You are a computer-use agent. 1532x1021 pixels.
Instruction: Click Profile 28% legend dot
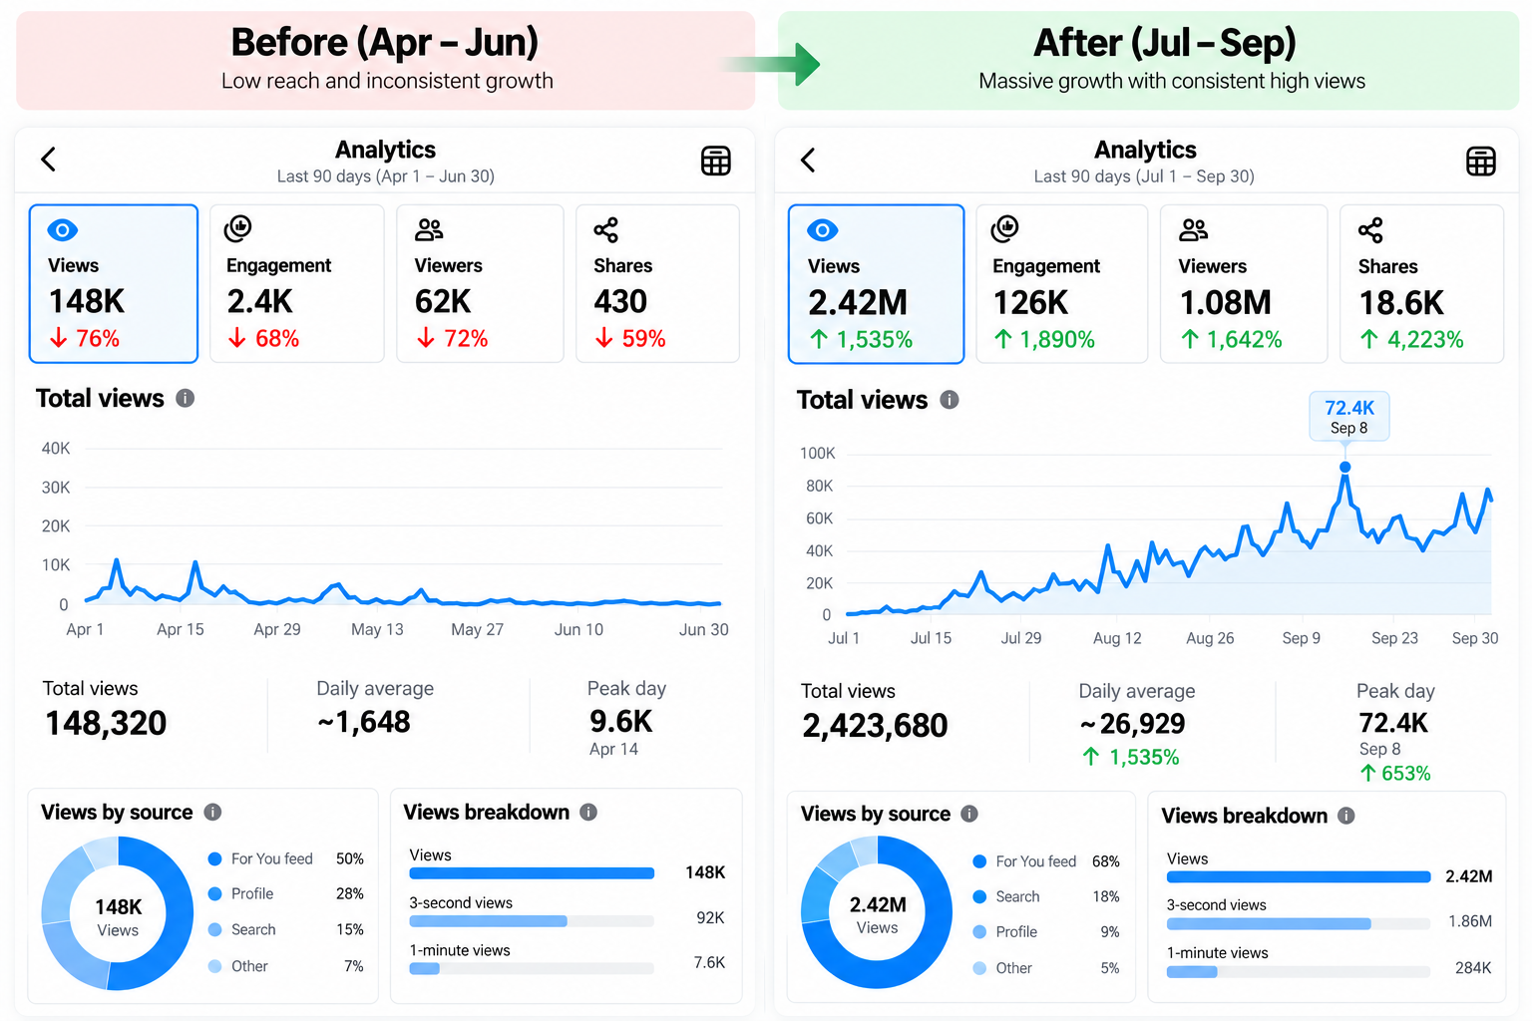click(214, 893)
